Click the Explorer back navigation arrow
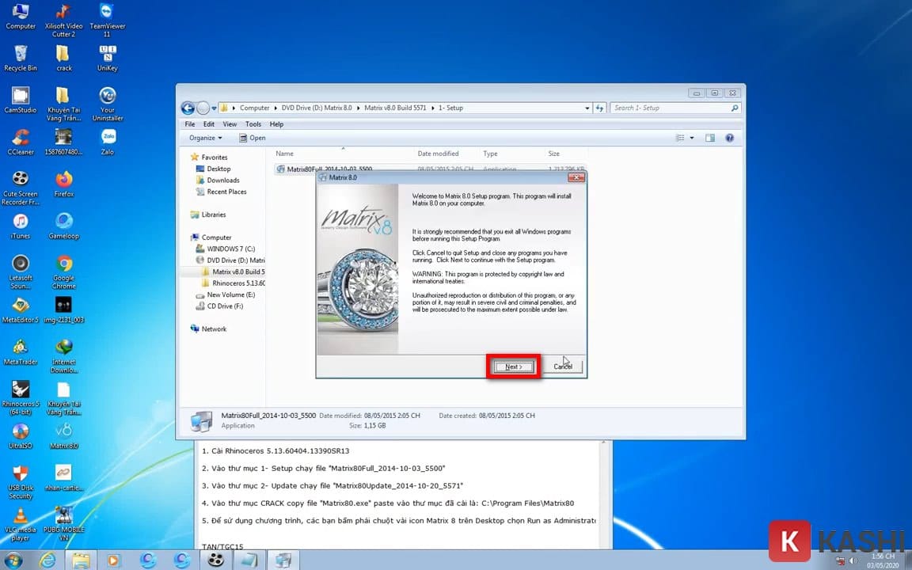Image resolution: width=912 pixels, height=570 pixels. point(188,108)
